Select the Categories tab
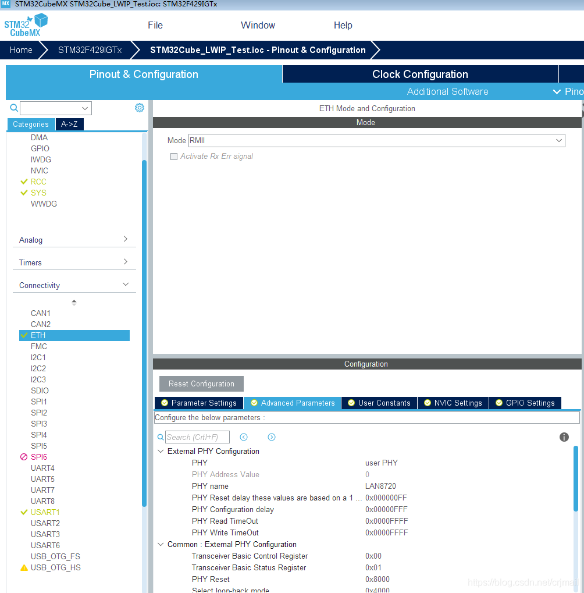This screenshot has height=593, width=584. pyautogui.click(x=31, y=124)
